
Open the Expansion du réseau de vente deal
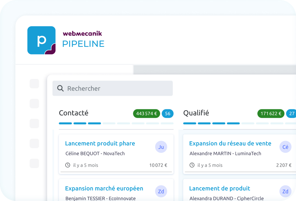[230, 143]
